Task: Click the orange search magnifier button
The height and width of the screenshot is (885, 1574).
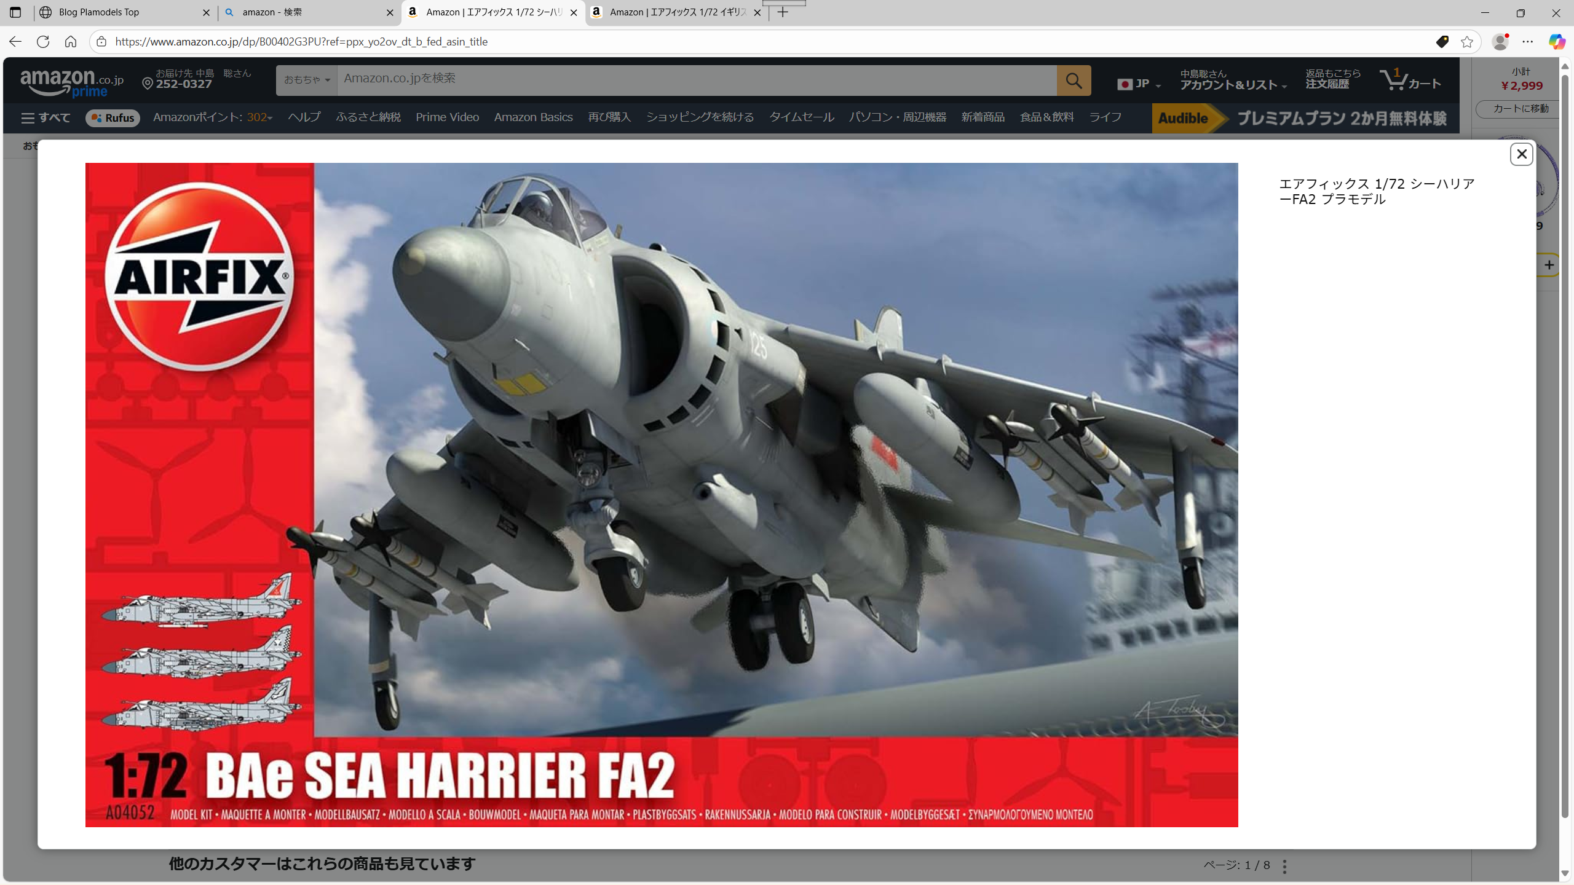Action: point(1074,81)
